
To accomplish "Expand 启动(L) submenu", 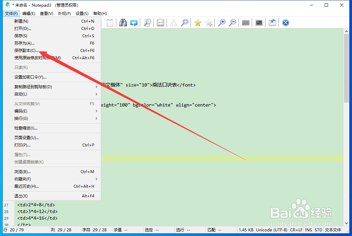I will pos(52,94).
